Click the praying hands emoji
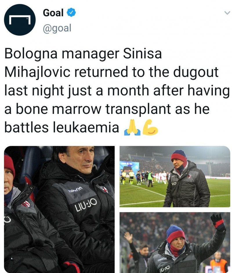232x273 pixels. 132,128
